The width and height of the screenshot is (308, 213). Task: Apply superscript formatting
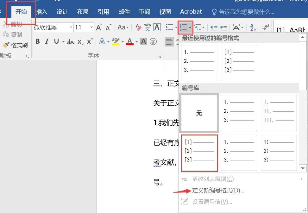click(x=90, y=41)
